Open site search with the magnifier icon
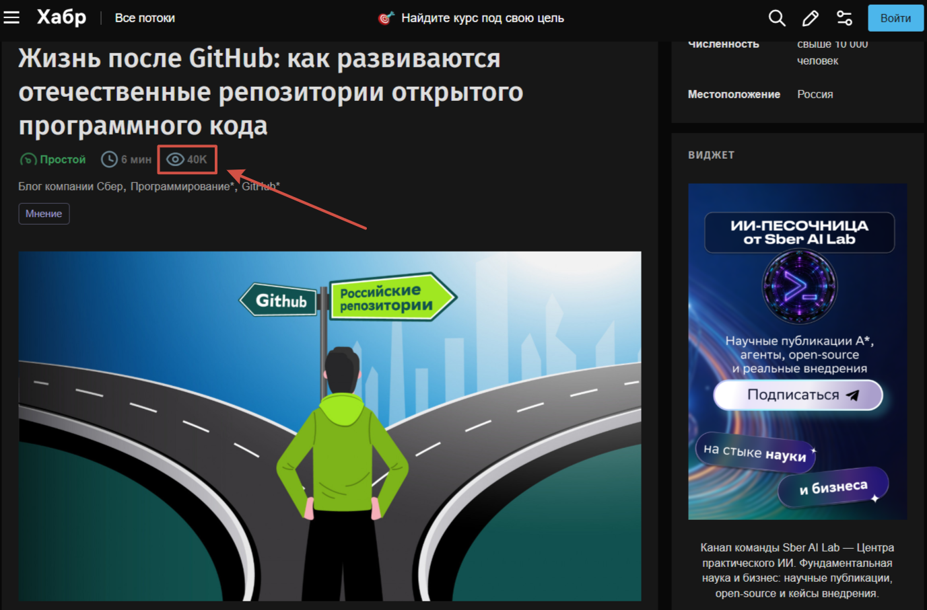This screenshot has height=610, width=927. 777,18
